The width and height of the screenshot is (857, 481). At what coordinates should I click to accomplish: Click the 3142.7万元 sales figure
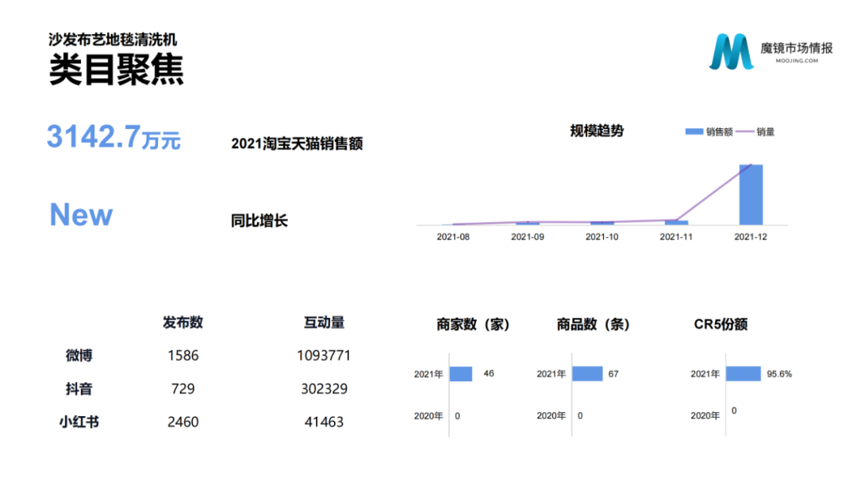click(x=113, y=137)
